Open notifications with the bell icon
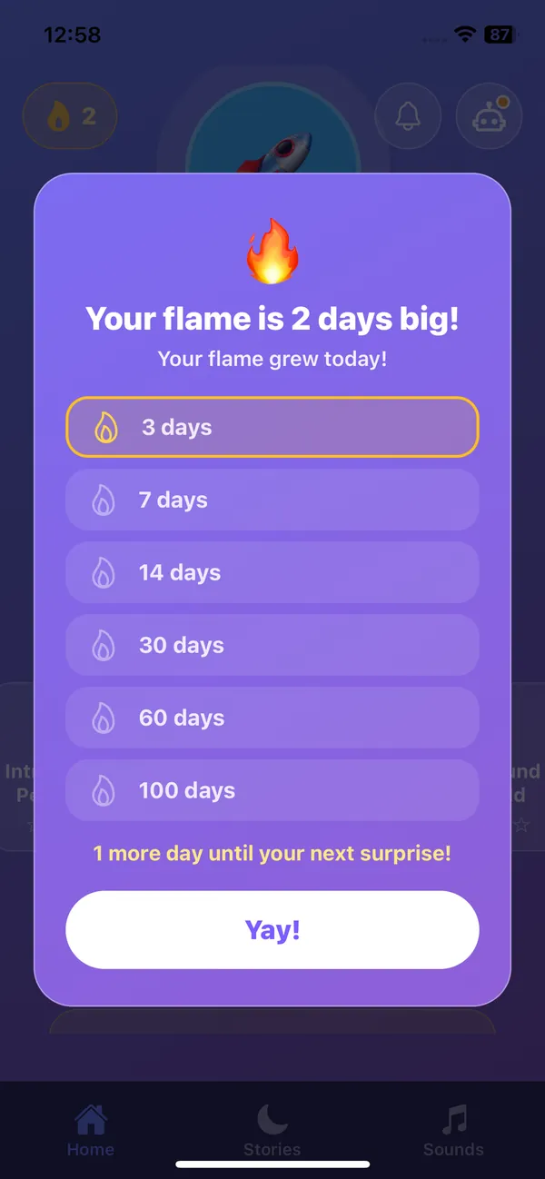545x1179 pixels. coord(408,116)
